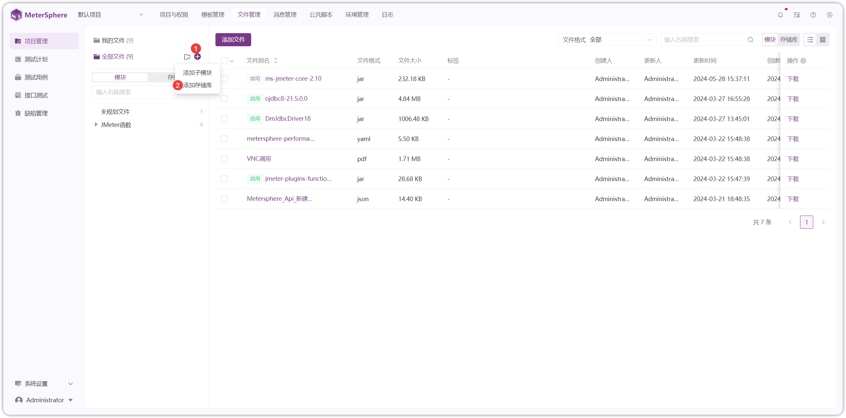Click the folder icon beside 全部文件

click(x=187, y=57)
